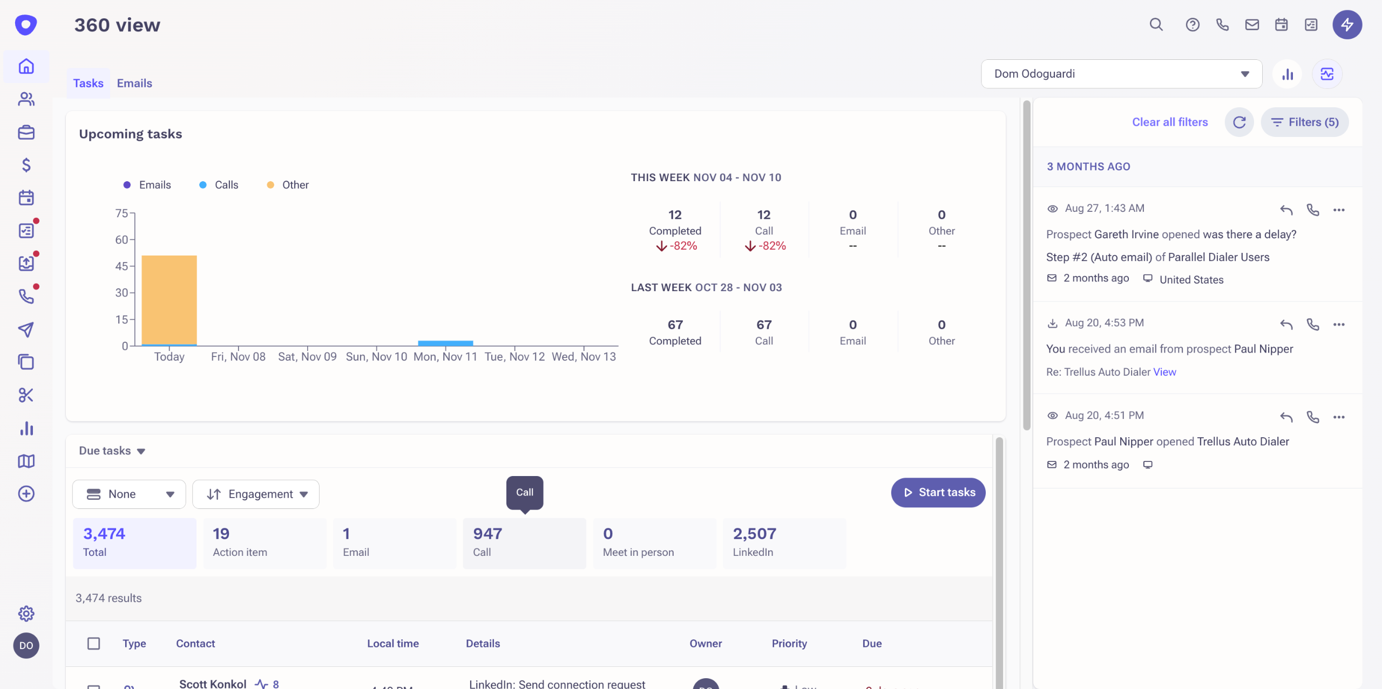This screenshot has width=1382, height=689.
Task: Click the refresh icon next to Filters
Action: [x=1239, y=122]
